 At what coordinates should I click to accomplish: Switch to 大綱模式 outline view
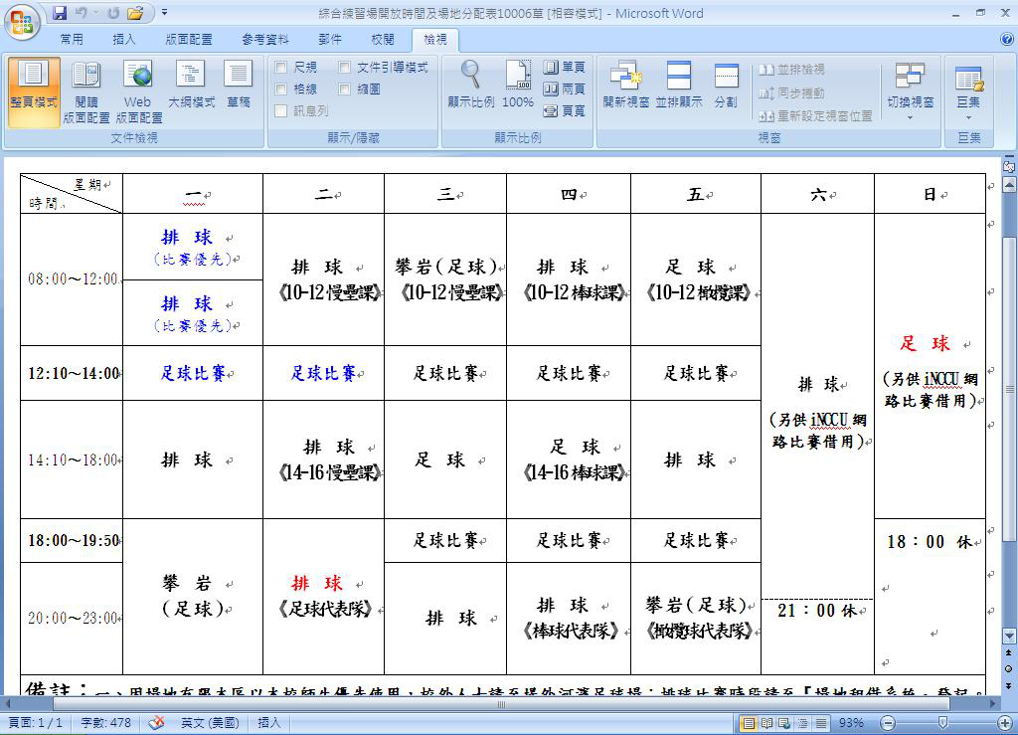[191, 86]
